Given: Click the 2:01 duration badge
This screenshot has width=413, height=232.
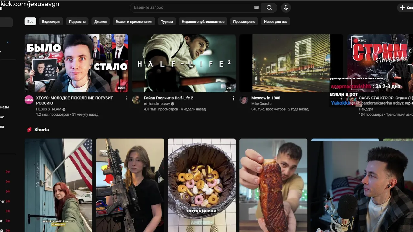Looking at the screenshot, I should click(230, 88).
